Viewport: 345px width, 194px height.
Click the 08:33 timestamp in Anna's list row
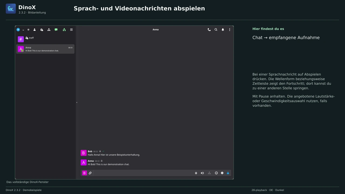[70, 48]
